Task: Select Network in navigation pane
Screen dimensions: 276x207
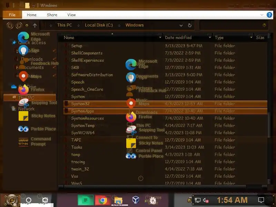Action: pos(27,109)
